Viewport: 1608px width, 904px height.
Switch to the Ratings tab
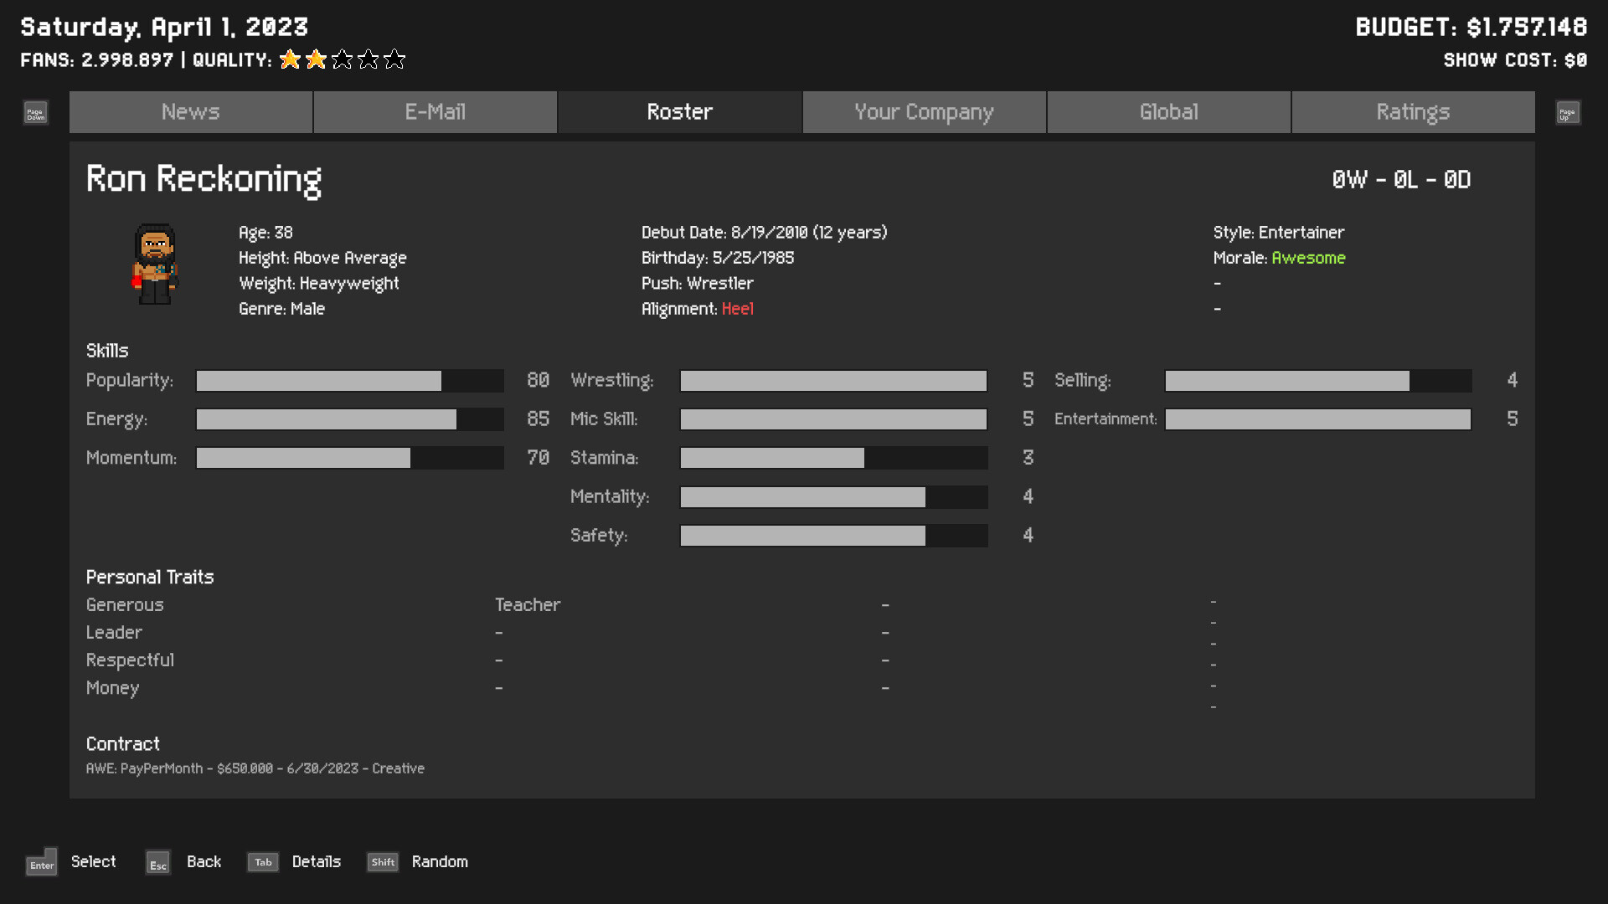click(x=1413, y=111)
